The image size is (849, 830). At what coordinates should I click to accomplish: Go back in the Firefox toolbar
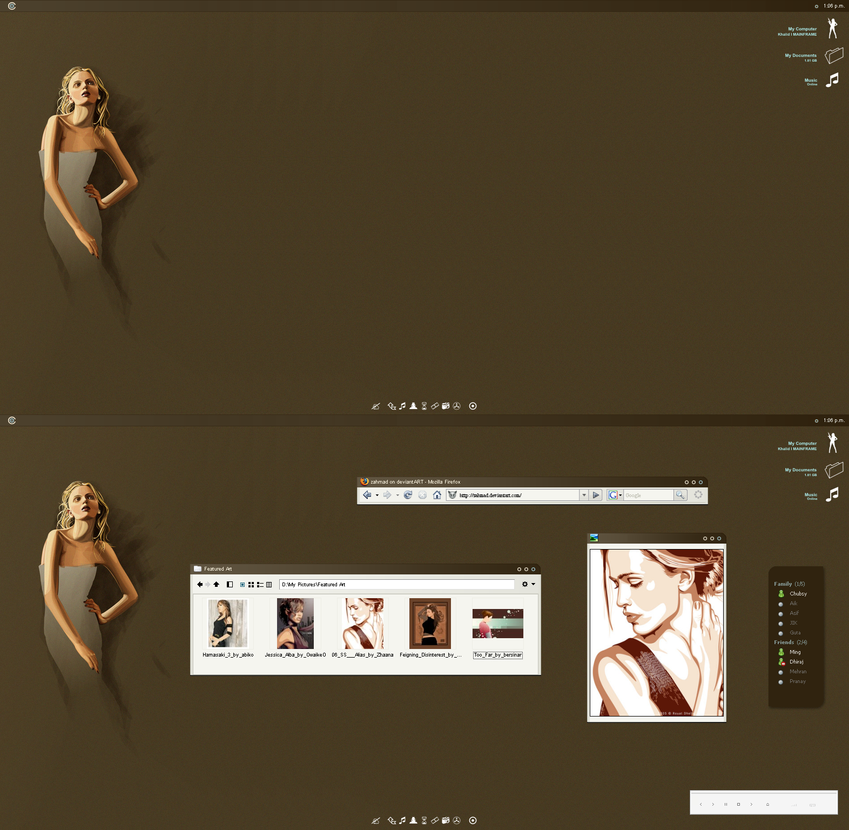point(367,495)
